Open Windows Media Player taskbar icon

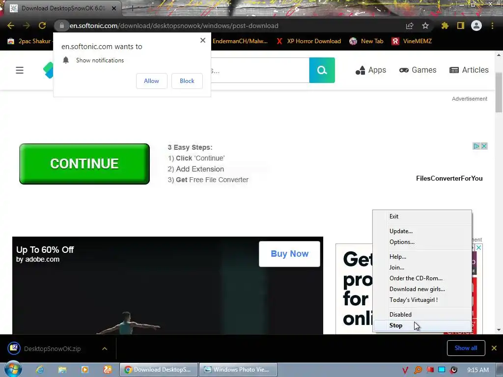[84, 370]
